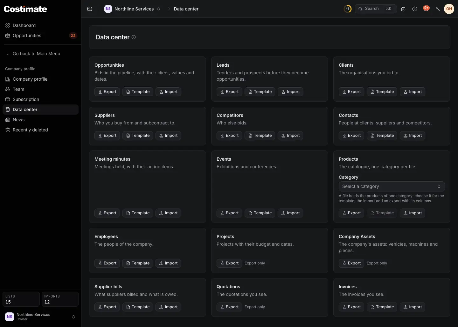Screen dimensions: 458x327
Task: Open Recently deleted items
Action: (41, 130)
